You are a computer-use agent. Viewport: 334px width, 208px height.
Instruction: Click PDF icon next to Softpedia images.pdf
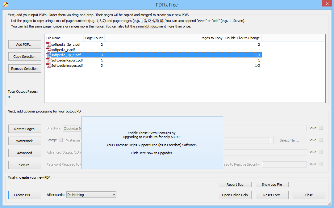[x=48, y=66]
